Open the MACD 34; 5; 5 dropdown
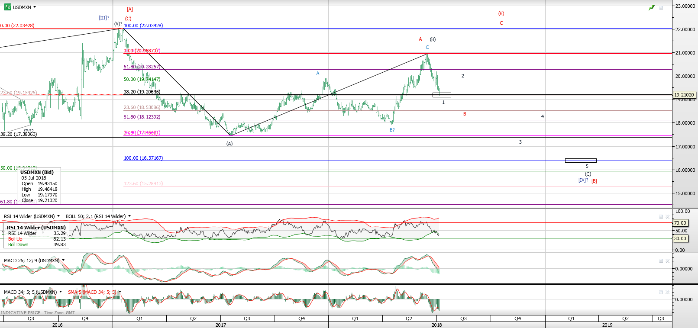698x328 pixels. click(x=61, y=292)
